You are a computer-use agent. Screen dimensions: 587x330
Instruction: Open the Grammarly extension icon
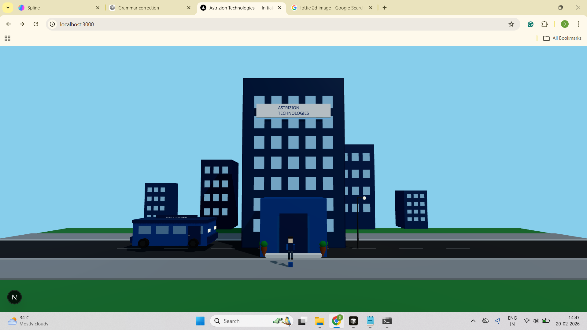click(530, 24)
